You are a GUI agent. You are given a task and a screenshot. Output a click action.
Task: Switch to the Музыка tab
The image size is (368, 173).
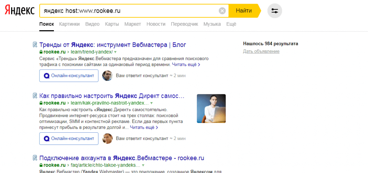pyautogui.click(x=212, y=24)
